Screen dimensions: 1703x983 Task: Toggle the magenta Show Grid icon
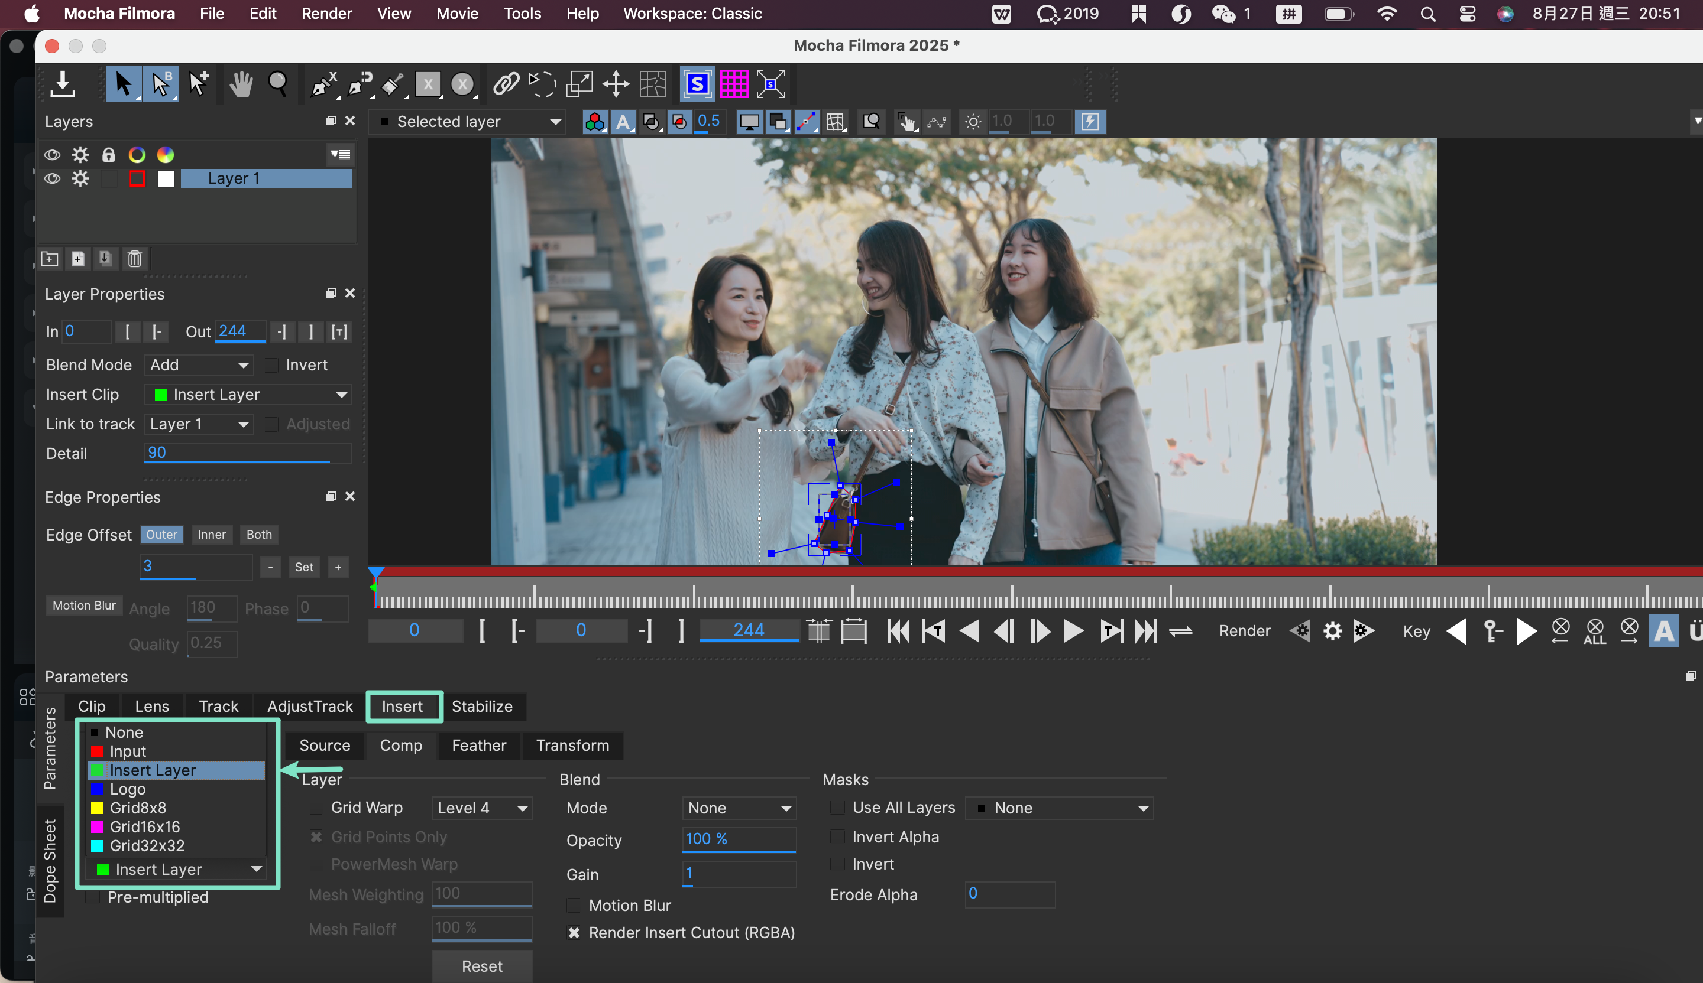tap(734, 84)
